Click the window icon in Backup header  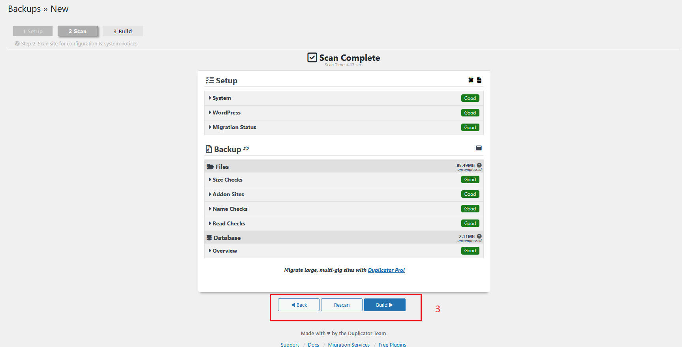479,148
